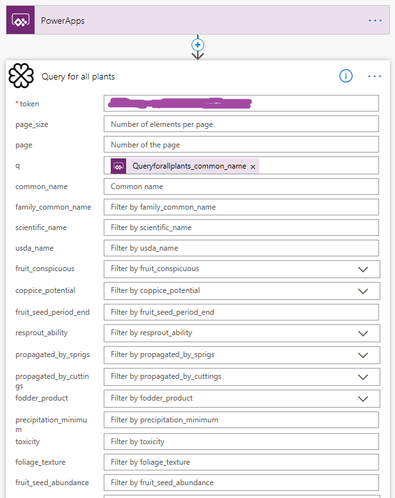The height and width of the screenshot is (498, 395).
Task: Click the Query for all plants connector icon
Action: [x=20, y=76]
